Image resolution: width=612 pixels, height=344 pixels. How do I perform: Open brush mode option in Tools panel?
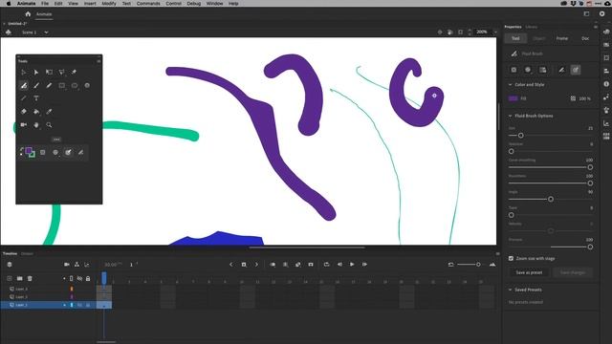click(55, 153)
